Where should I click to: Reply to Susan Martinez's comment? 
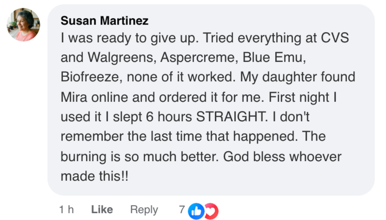coord(144,209)
